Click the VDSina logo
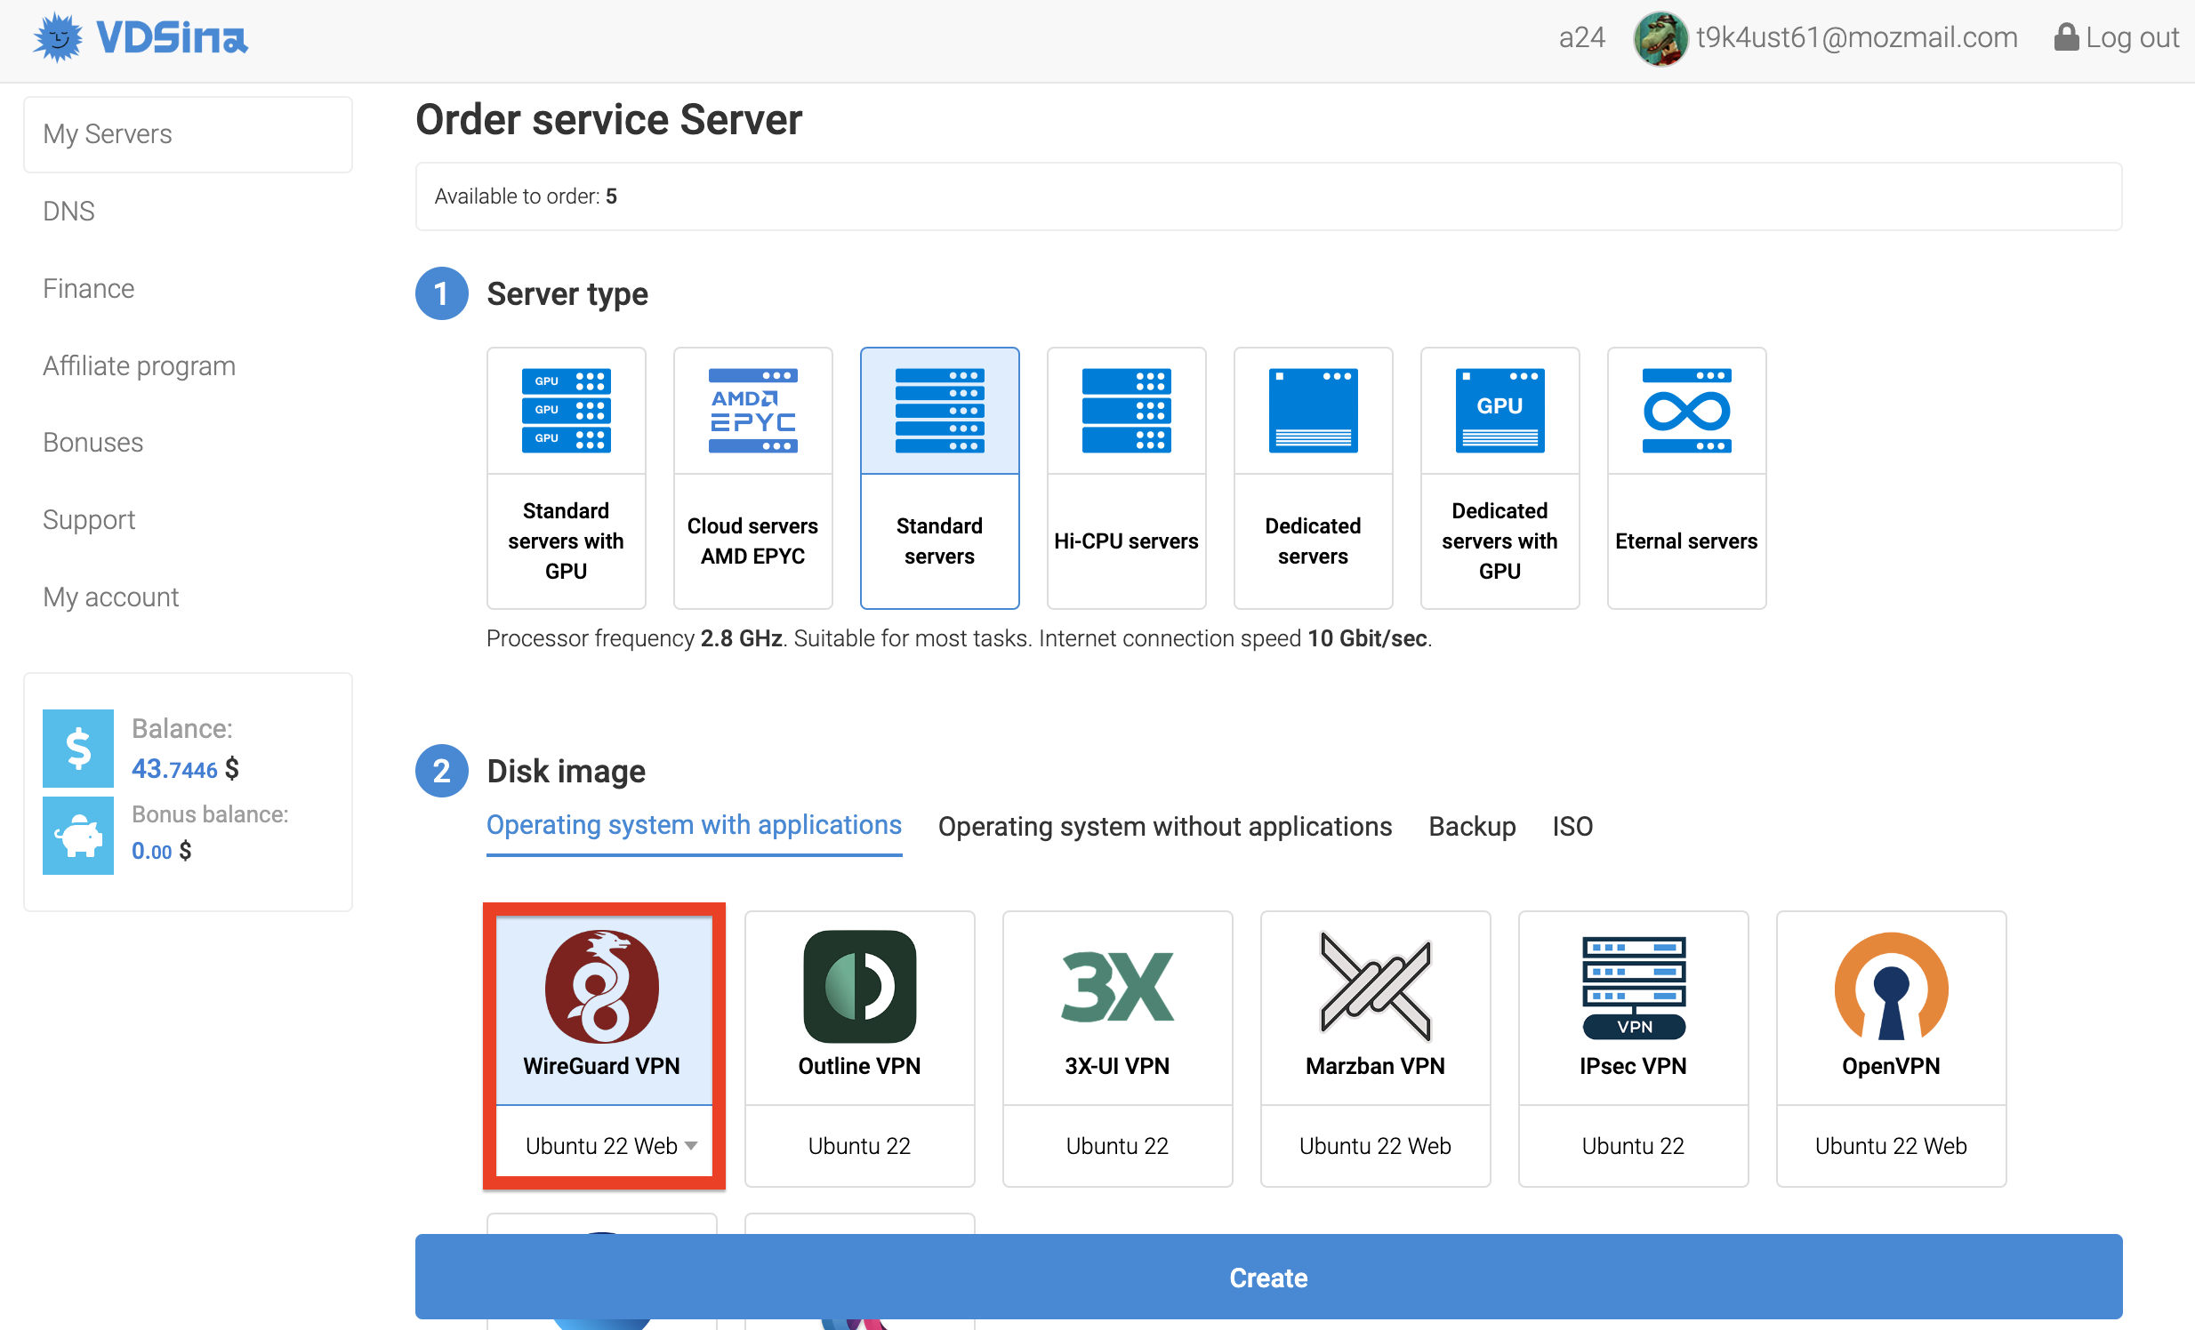The height and width of the screenshot is (1330, 2195). point(140,37)
